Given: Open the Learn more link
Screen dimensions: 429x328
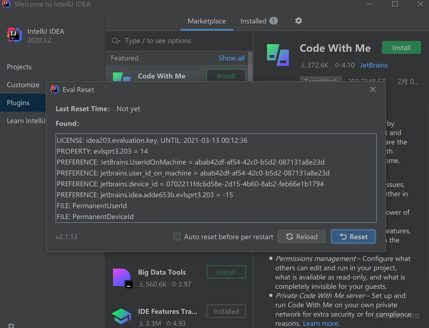Looking at the screenshot, I should [x=321, y=323].
